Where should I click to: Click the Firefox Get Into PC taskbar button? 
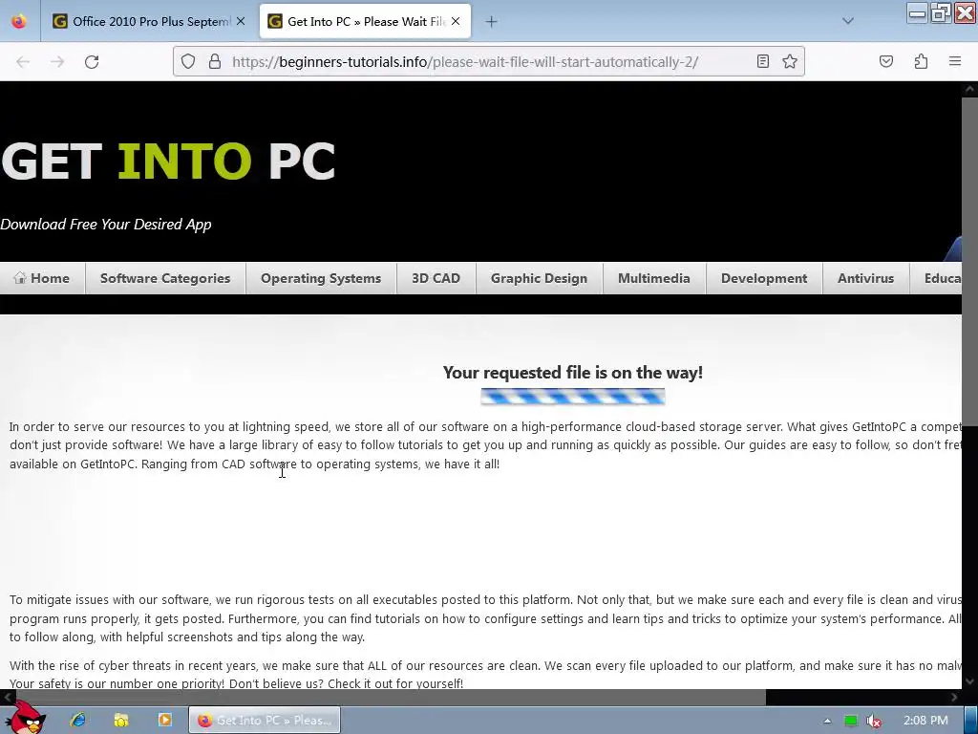click(265, 721)
